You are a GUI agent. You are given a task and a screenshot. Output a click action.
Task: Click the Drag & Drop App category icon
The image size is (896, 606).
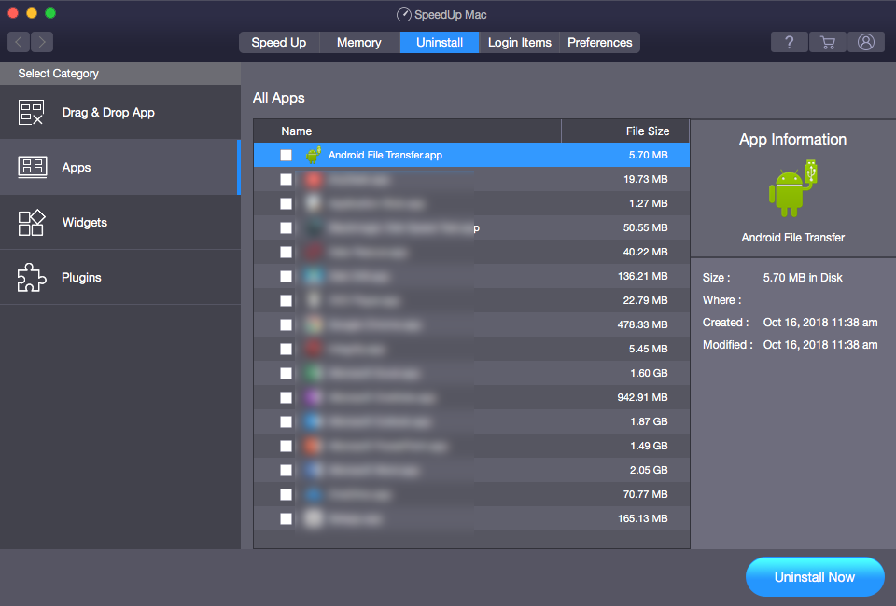31,113
